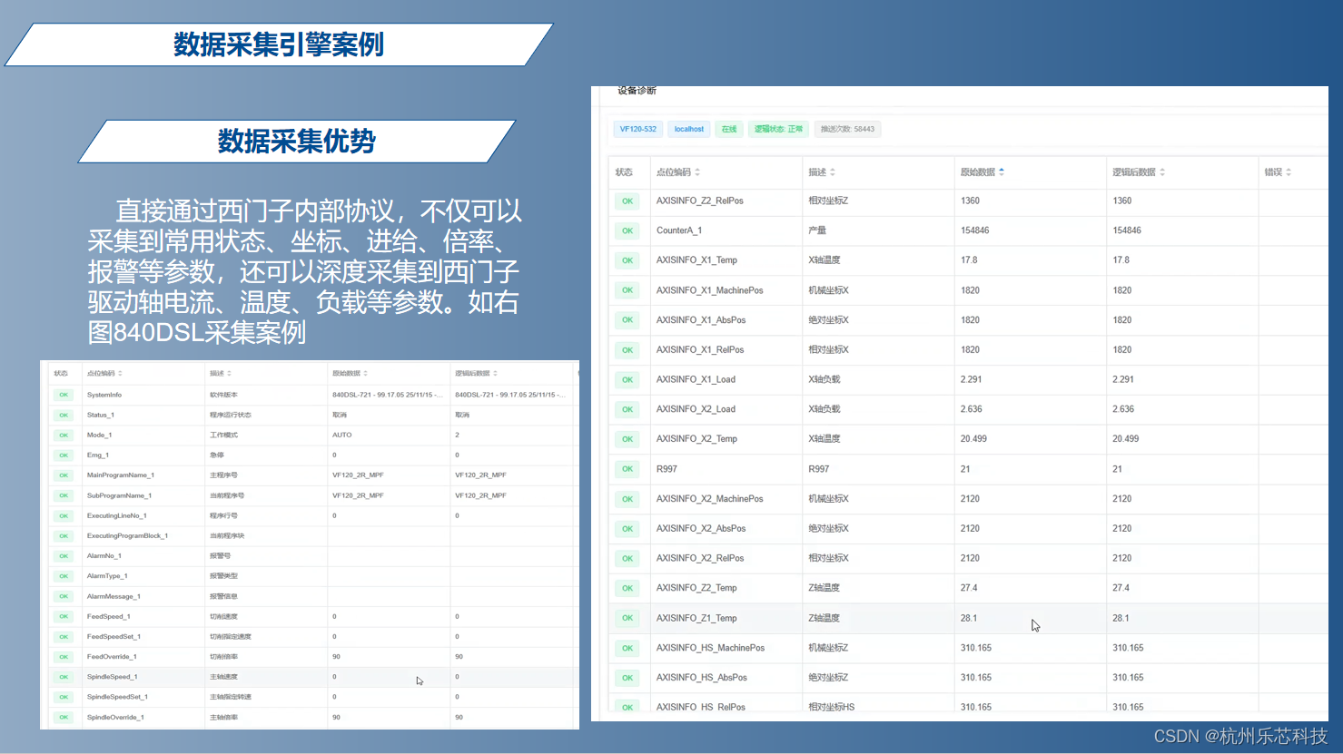
Task: Select AXISINFO_X2_AbsPos point code
Action: point(701,528)
